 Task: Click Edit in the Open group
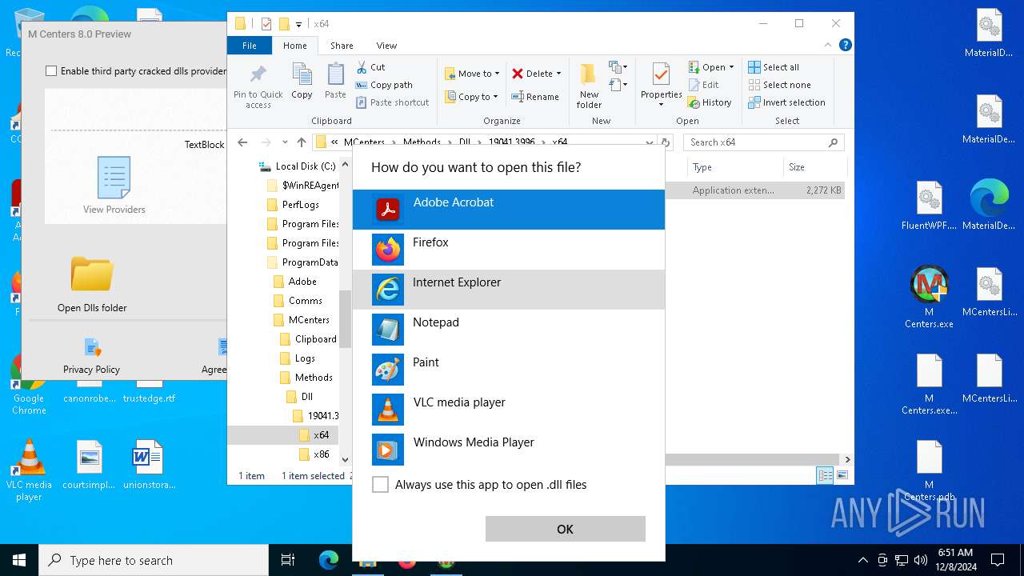pyautogui.click(x=703, y=85)
